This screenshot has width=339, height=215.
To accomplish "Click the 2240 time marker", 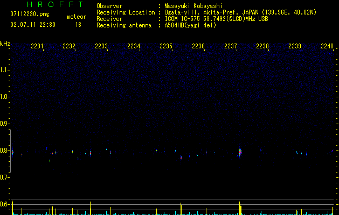I will [327, 46].
